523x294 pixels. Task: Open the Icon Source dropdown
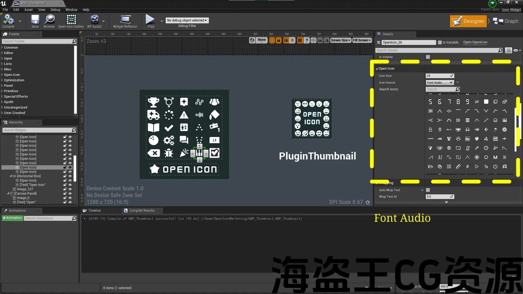pyautogui.click(x=440, y=82)
